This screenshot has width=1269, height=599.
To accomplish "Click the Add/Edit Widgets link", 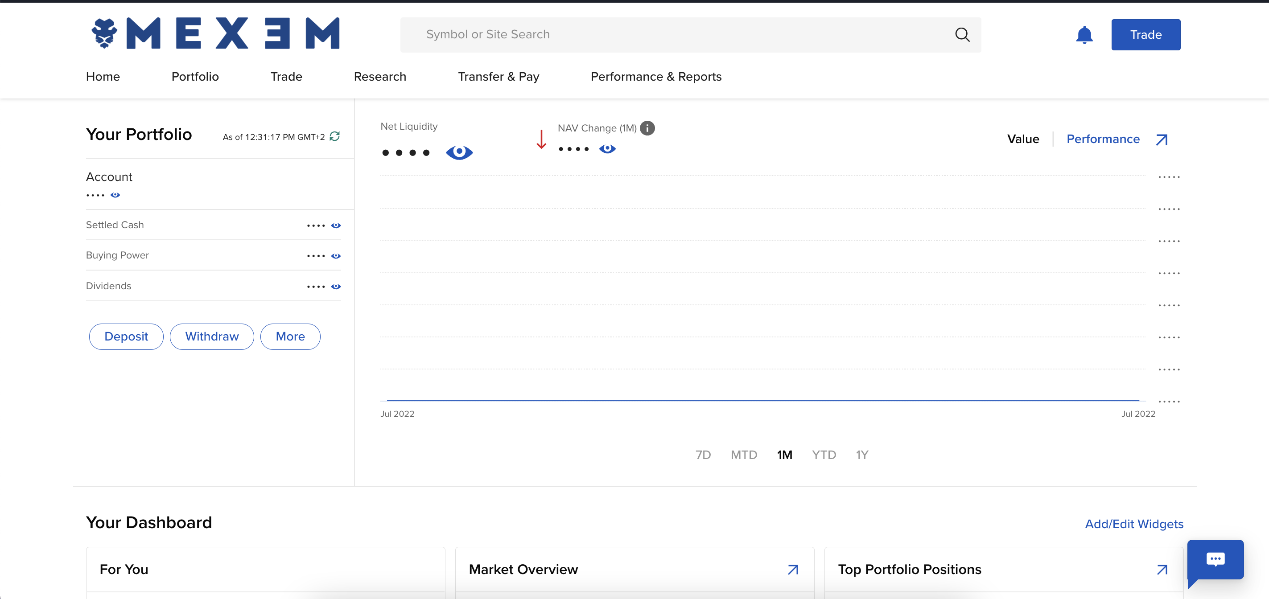I will pyautogui.click(x=1133, y=524).
